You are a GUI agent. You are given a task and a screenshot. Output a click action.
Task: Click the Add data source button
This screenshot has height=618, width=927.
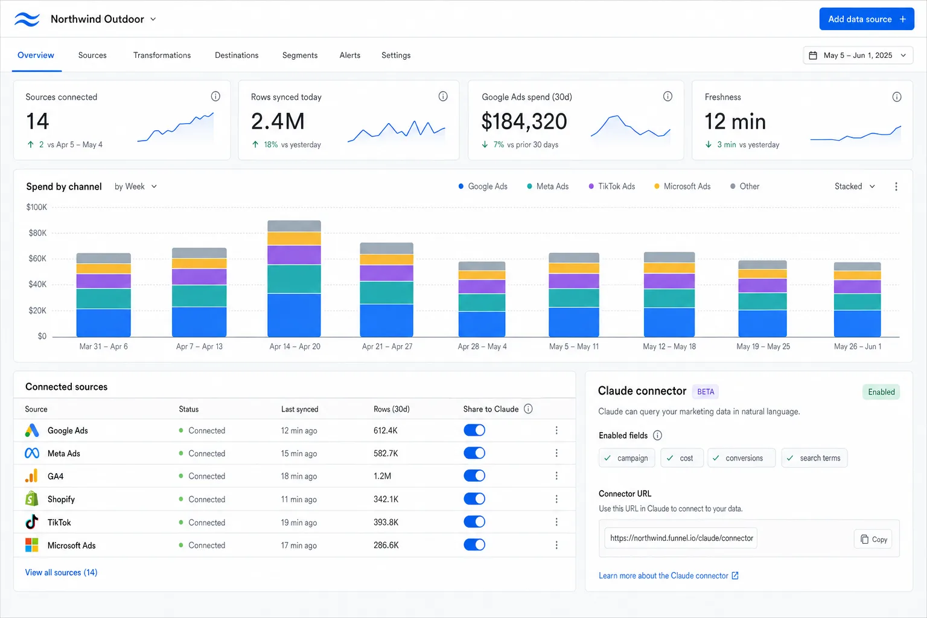[867, 19]
